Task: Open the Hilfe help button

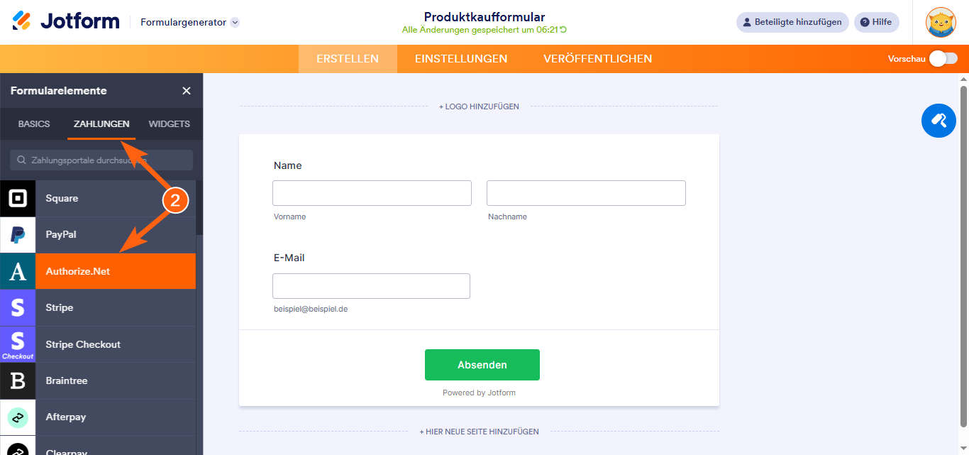Action: tap(876, 22)
